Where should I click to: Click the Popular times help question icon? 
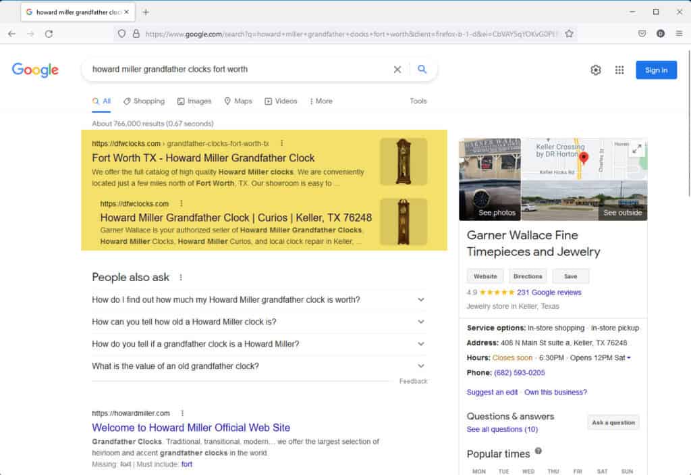pos(538,451)
